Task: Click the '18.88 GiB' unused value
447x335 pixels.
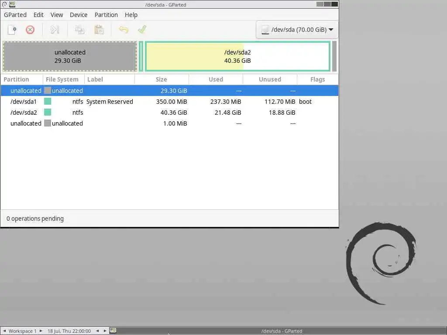Action: (282, 113)
